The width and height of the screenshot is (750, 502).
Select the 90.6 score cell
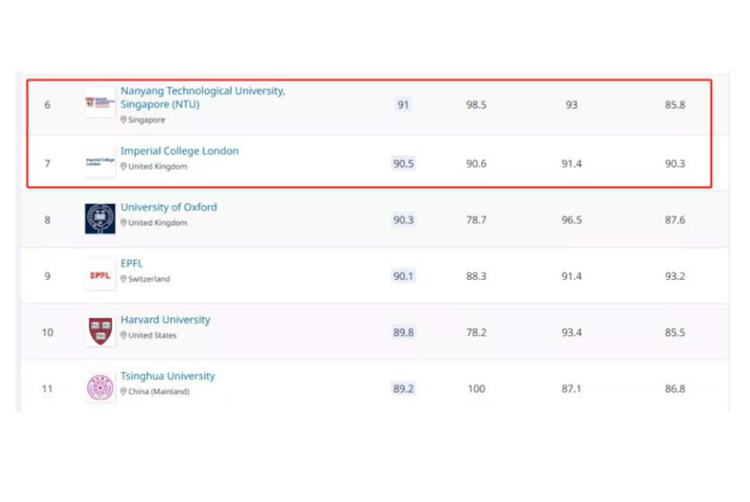pyautogui.click(x=476, y=163)
